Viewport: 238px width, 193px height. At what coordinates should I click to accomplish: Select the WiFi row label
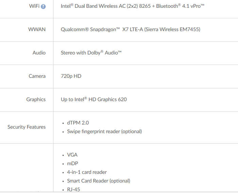coord(34,6)
